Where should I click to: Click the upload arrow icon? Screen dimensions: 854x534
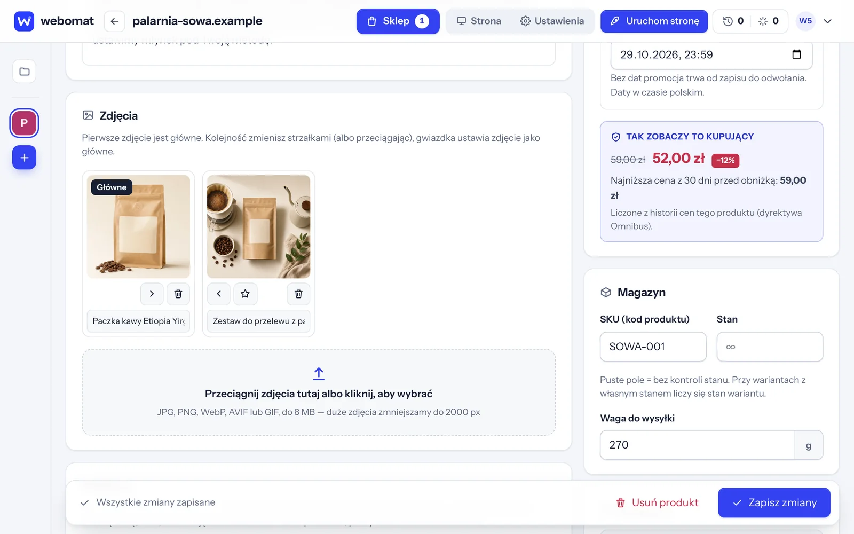[319, 373]
